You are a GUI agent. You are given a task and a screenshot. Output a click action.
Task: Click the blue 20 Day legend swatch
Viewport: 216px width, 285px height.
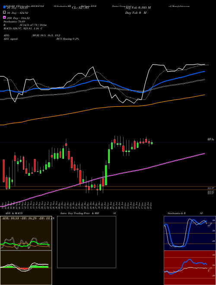[x=4, y=7]
